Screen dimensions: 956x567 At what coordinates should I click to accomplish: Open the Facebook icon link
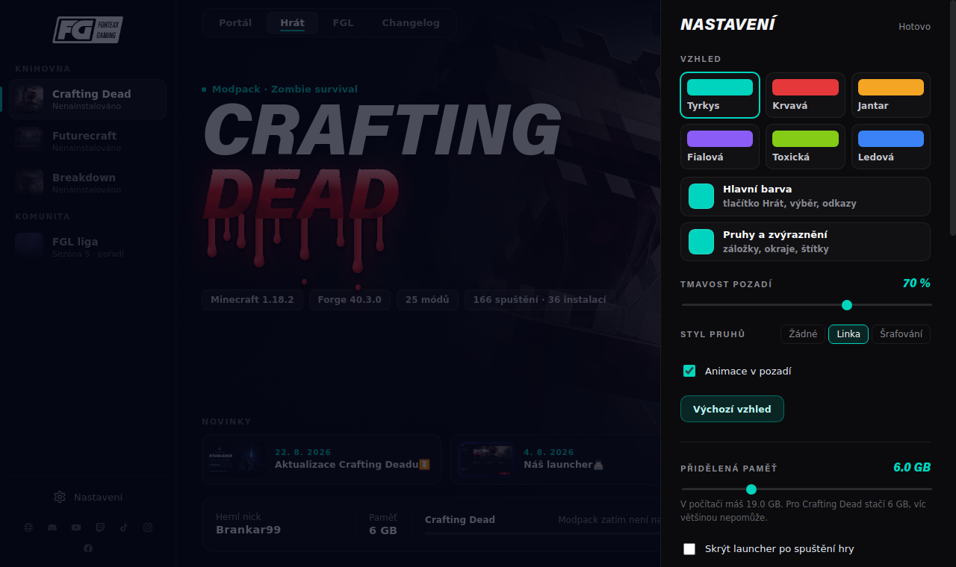[88, 548]
